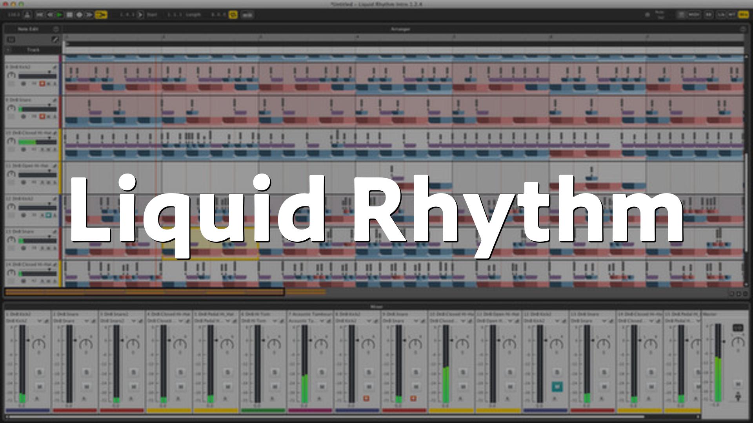Image resolution: width=753 pixels, height=423 pixels.
Task: Select the Mixer panel header
Action: point(376,307)
